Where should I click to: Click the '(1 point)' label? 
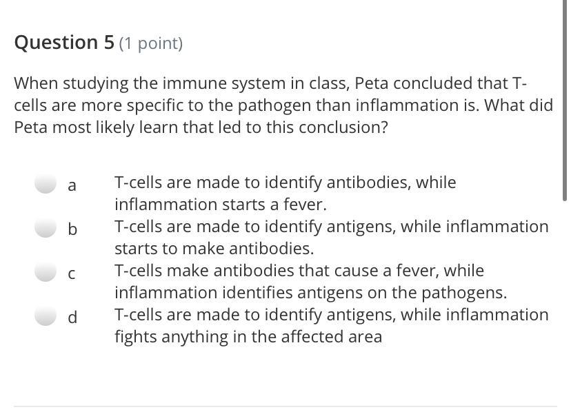coord(151,43)
